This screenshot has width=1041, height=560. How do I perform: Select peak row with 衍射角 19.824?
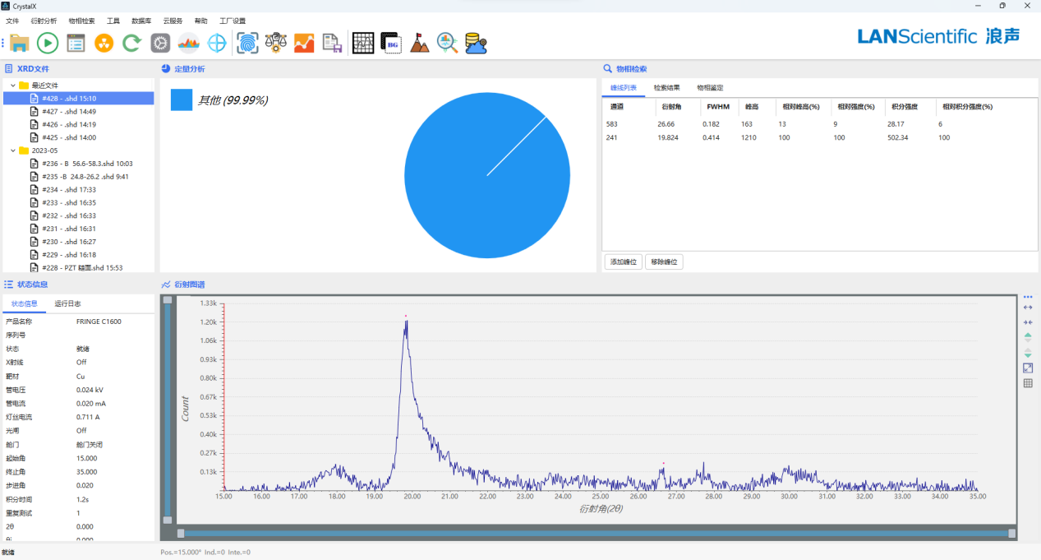820,137
